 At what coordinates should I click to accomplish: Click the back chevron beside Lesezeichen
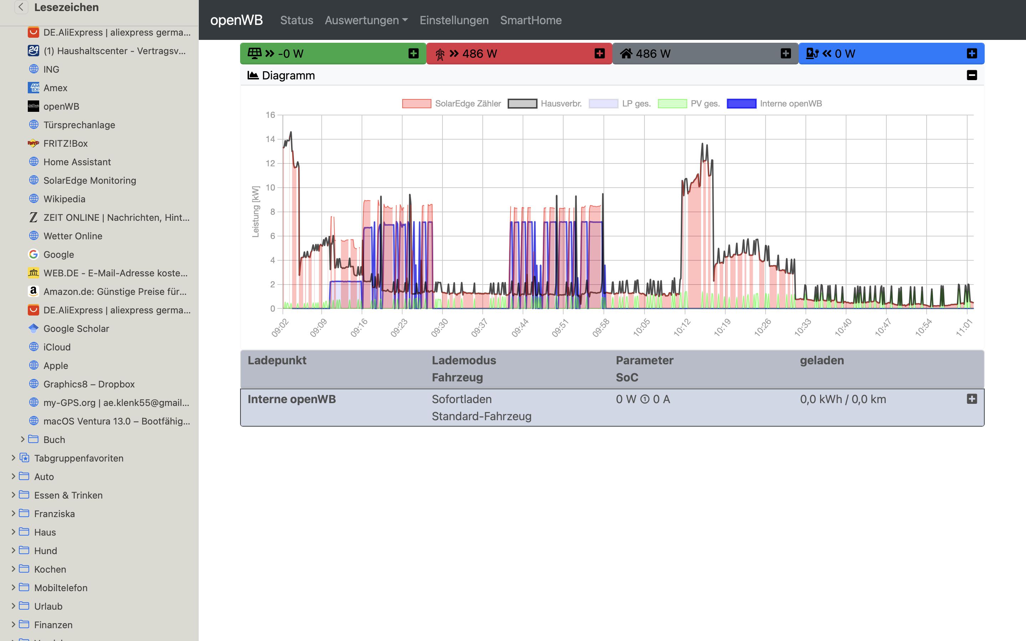[21, 7]
